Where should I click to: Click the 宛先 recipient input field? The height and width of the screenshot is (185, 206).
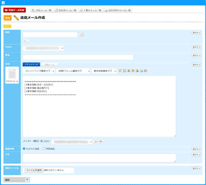[50, 34]
